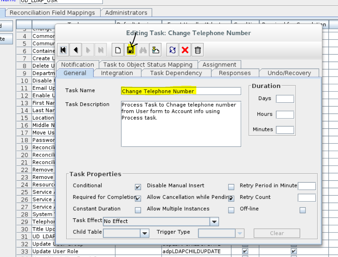Screen dimensions: 338x257
Task: Open the Administrators tab
Action: tap(126, 13)
